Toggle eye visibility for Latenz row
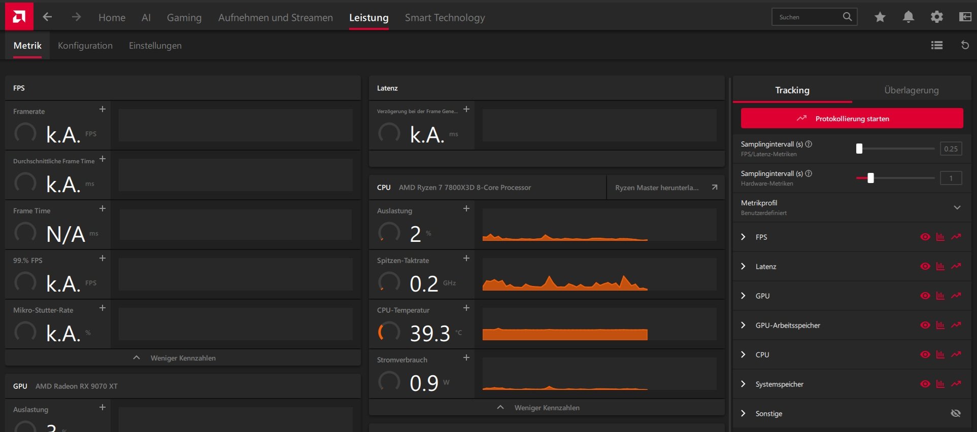The height and width of the screenshot is (432, 977). pos(925,266)
